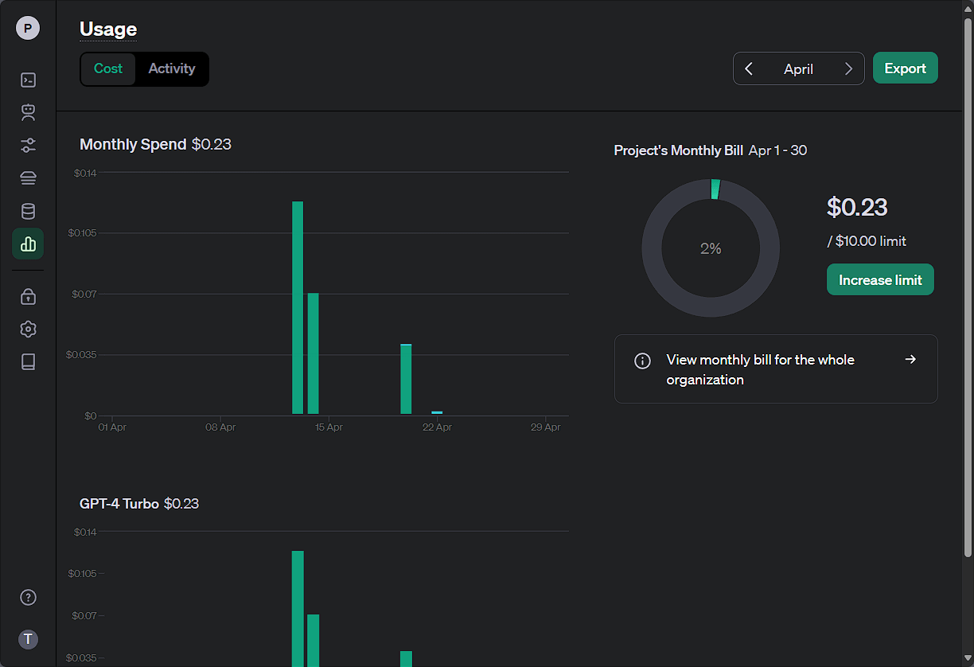This screenshot has height=667, width=974.
Task: Open the organization switcher P avatar
Action: pos(28,29)
